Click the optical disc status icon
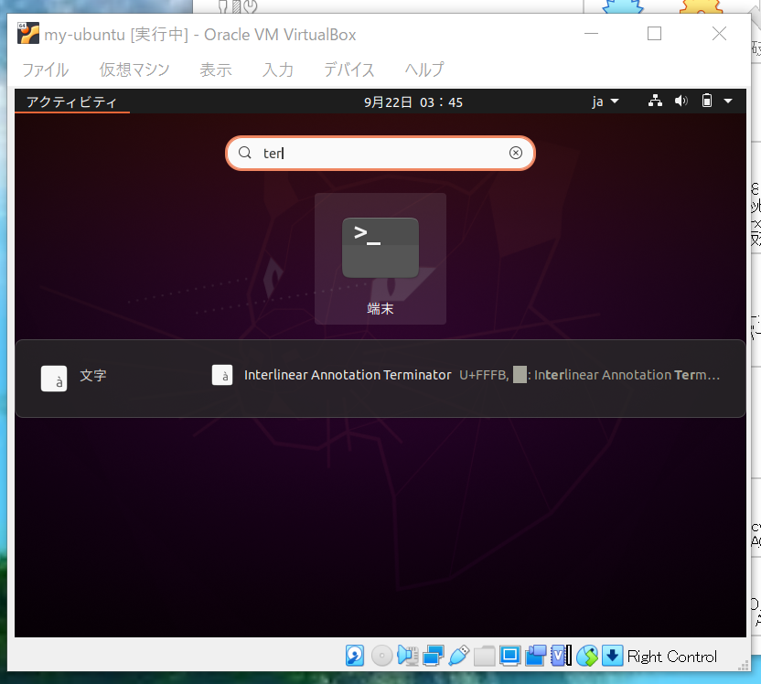This screenshot has width=761, height=684. [x=381, y=656]
